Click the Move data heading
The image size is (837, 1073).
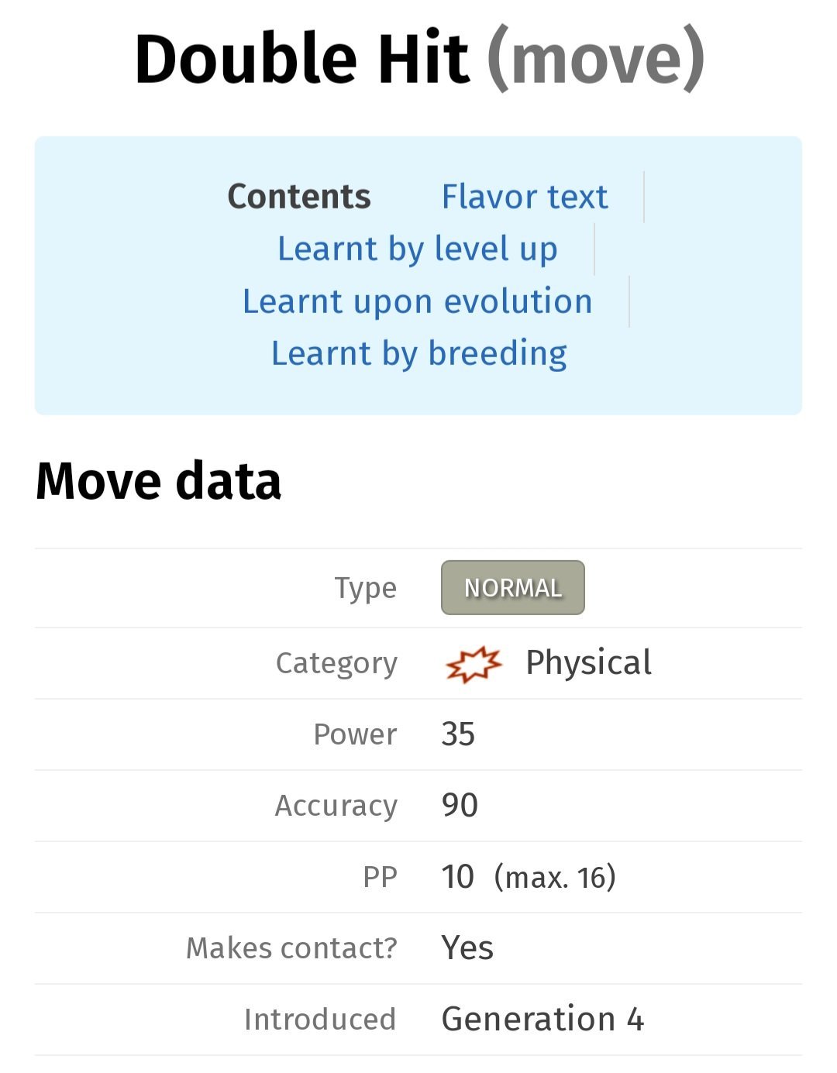[x=159, y=481]
